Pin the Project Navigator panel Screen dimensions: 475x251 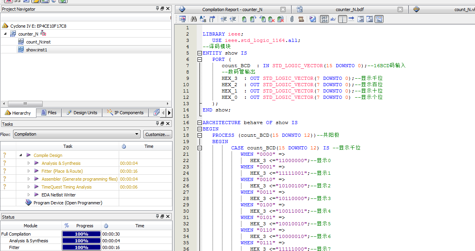pyautogui.click(x=157, y=9)
